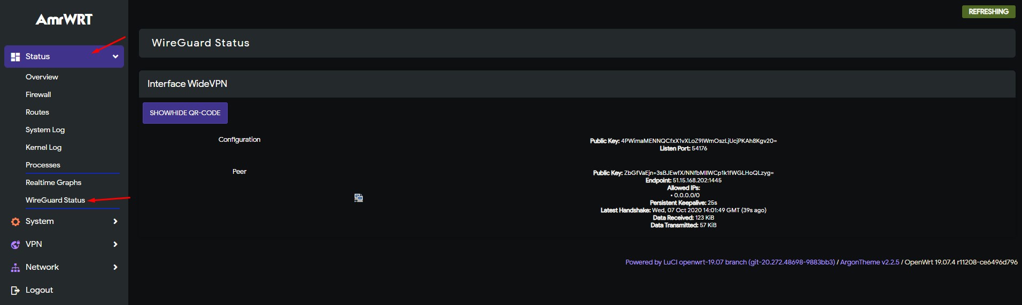The width and height of the screenshot is (1022, 305).
Task: Click the Endpoint 51.15.168.202:1445 value
Action: click(x=697, y=180)
